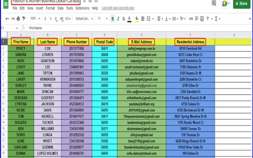Click the Sheets home logo
Viewport: 253px width, 158px height.
coord(6,4)
